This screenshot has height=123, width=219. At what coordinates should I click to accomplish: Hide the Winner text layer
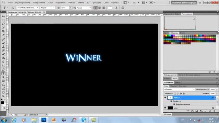coord(165,98)
